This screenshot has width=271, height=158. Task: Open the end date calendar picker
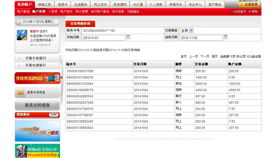(225, 37)
